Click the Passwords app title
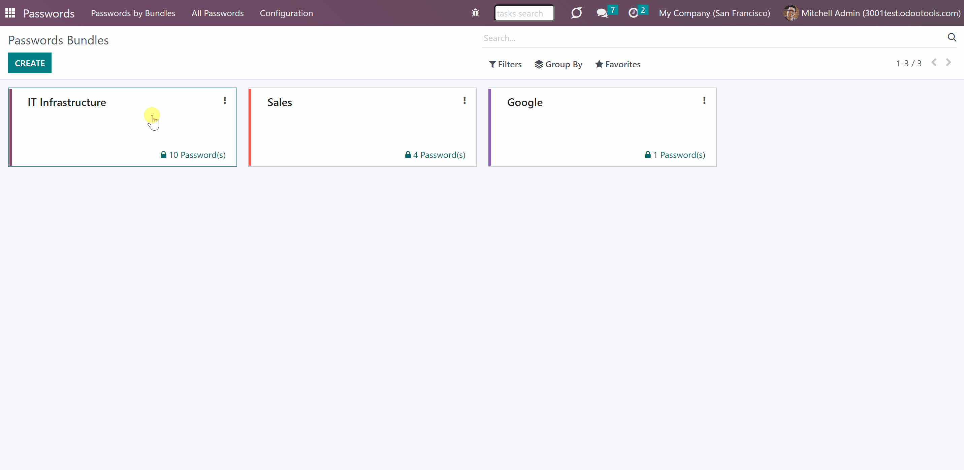 point(49,13)
